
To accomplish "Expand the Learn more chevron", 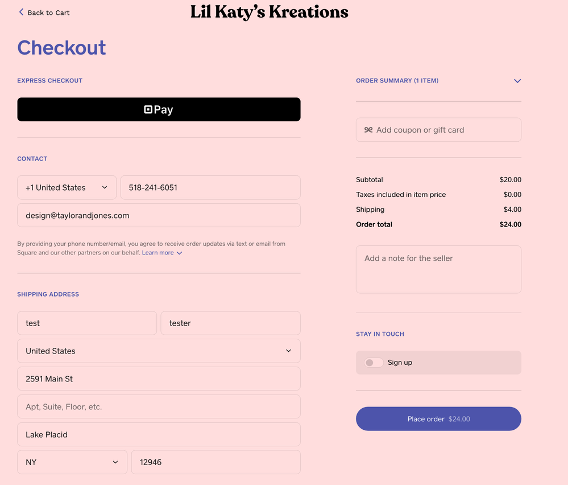I will pyautogui.click(x=180, y=253).
